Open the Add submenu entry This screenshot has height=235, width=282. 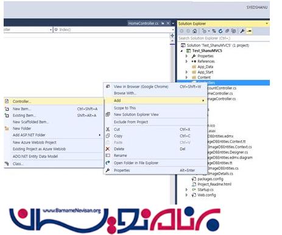click(155, 100)
